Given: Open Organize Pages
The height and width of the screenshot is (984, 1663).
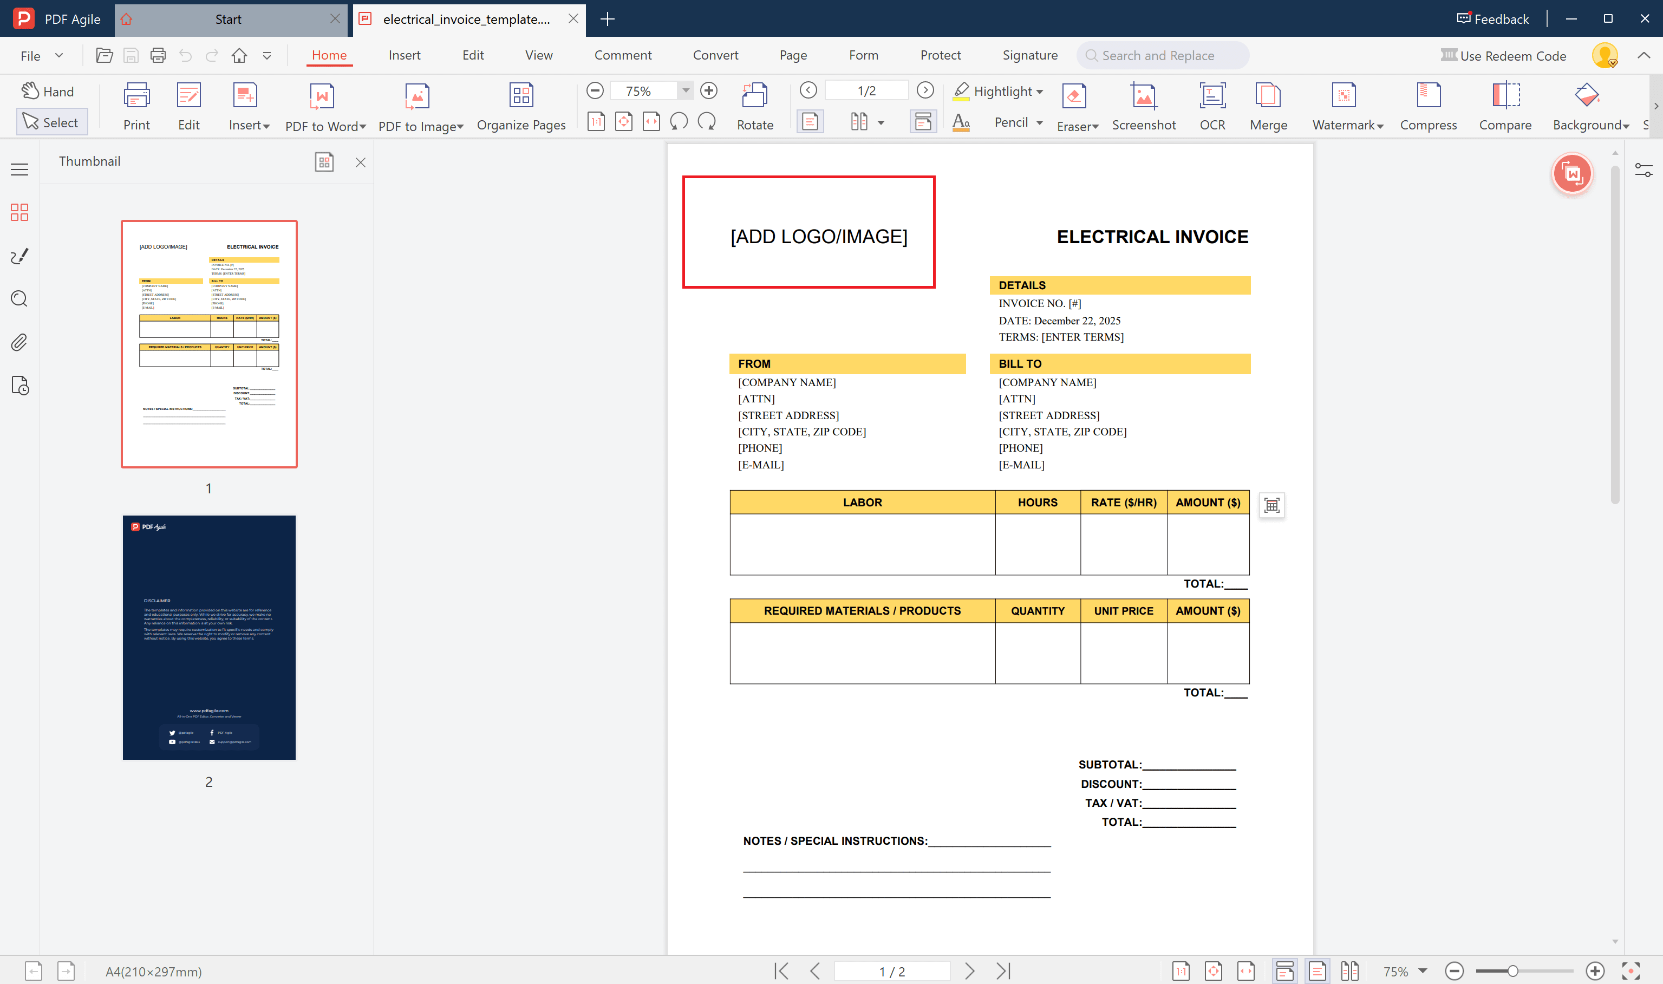Looking at the screenshot, I should 521,106.
